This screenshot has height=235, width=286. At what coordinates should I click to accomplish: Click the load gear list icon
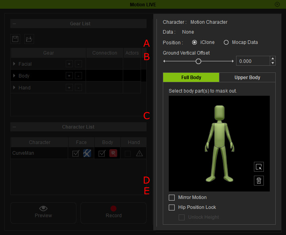point(29,39)
